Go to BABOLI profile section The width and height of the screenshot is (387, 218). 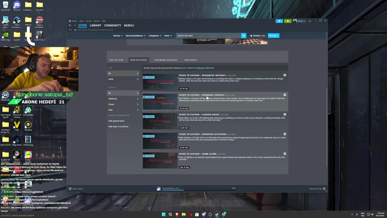coord(129,25)
